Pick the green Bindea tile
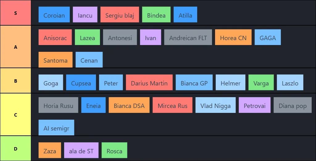316x161 pixels. click(x=156, y=15)
